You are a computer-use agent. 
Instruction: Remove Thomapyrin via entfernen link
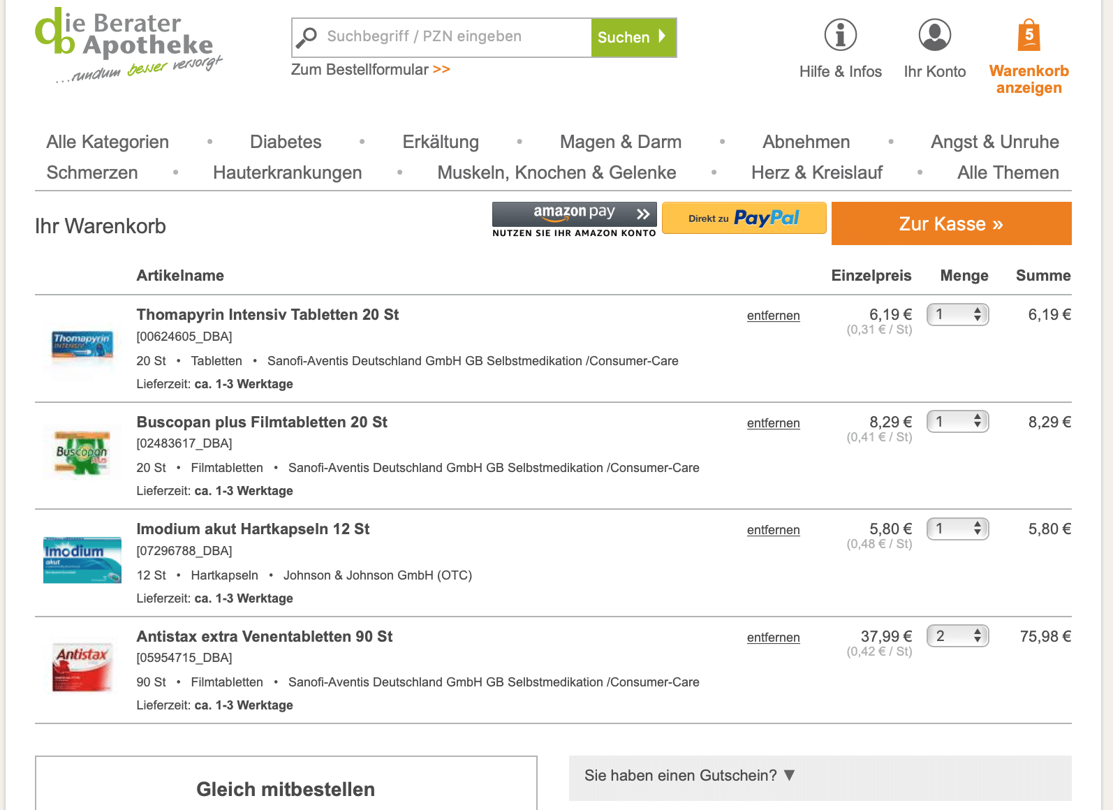click(x=774, y=316)
